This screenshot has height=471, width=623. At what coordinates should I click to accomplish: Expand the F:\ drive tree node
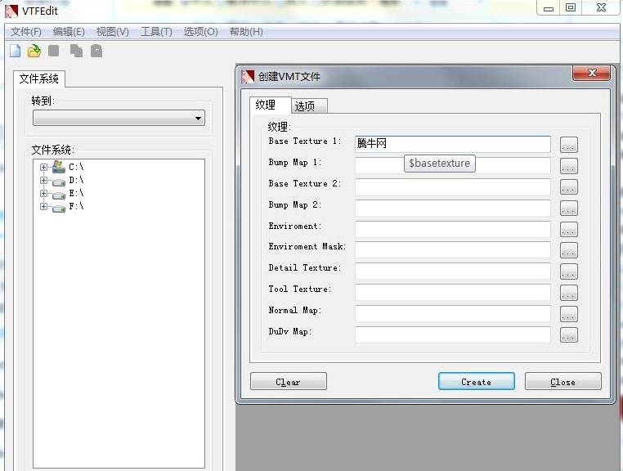[x=43, y=206]
